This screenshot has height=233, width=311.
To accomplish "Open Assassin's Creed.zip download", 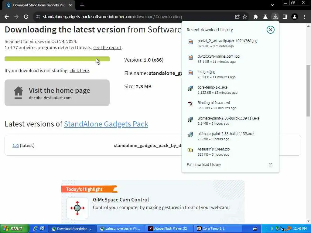I will [230, 152].
